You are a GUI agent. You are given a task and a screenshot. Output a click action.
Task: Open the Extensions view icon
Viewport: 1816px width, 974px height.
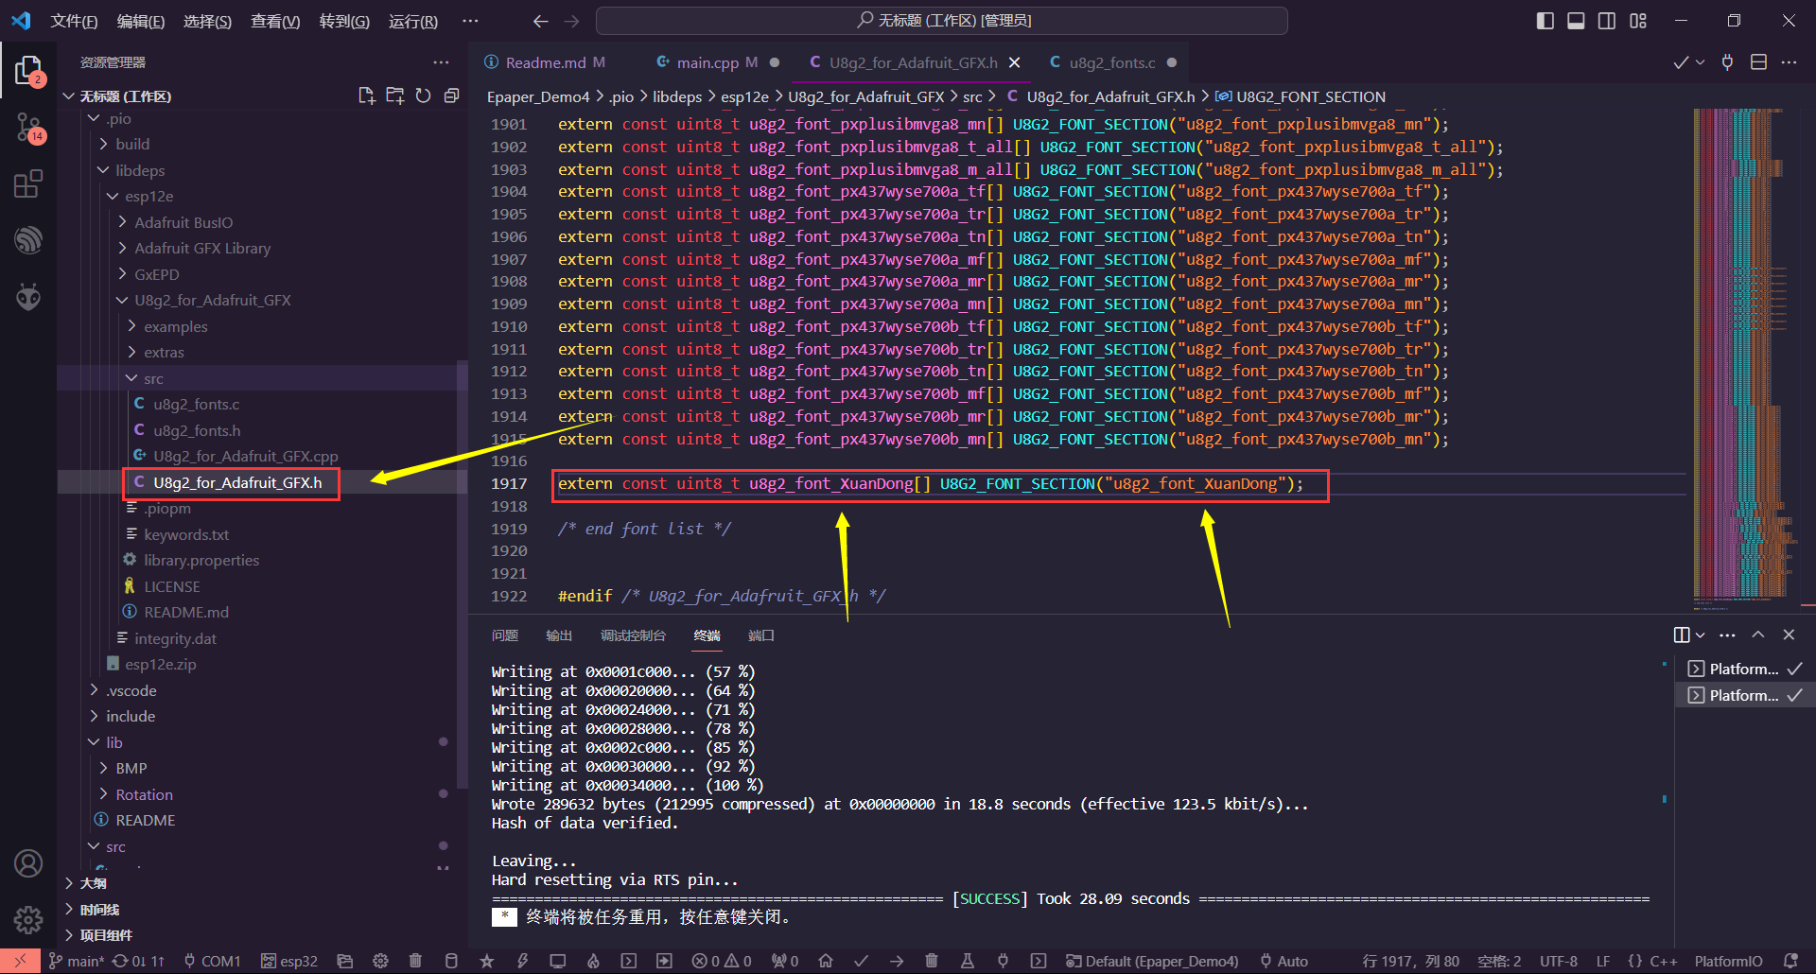pos(28,183)
